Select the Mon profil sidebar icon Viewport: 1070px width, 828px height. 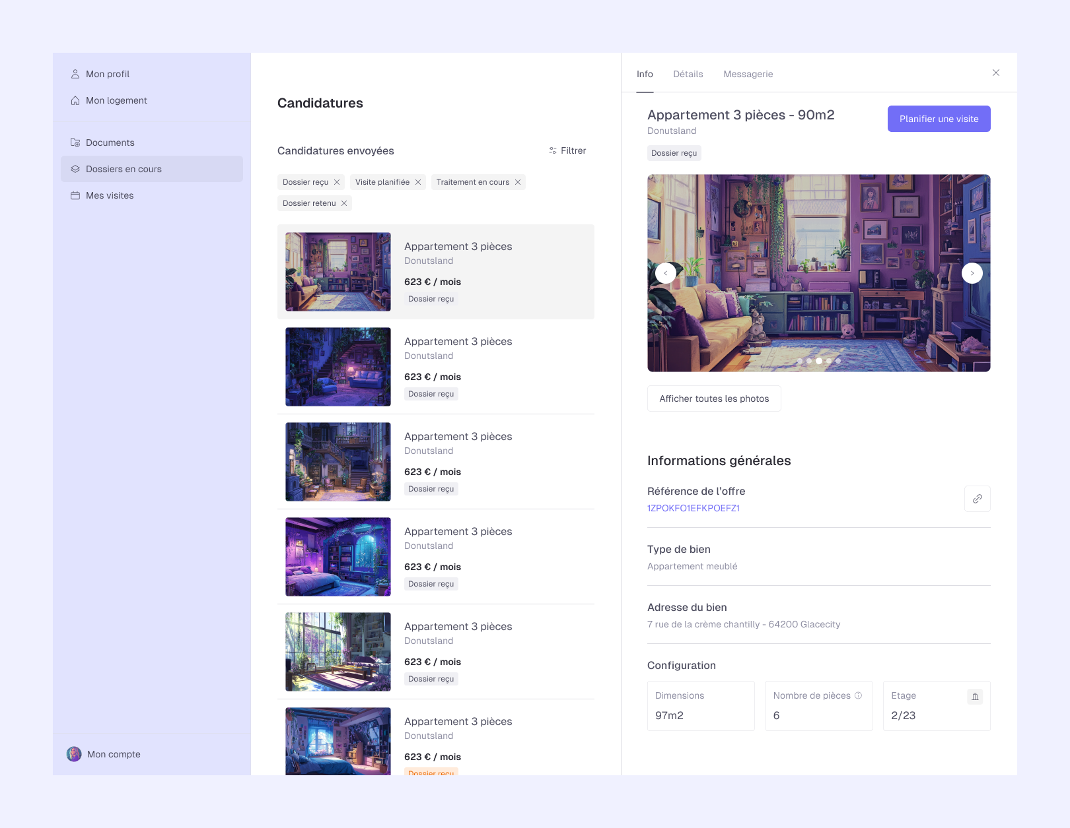(x=75, y=74)
